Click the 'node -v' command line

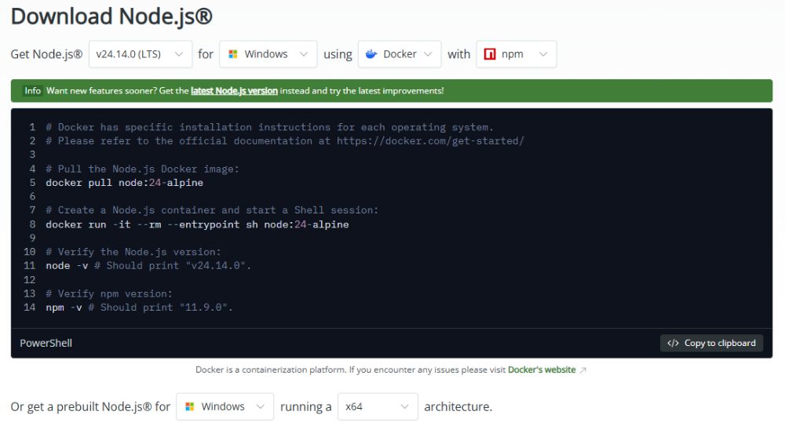pyautogui.click(x=148, y=265)
